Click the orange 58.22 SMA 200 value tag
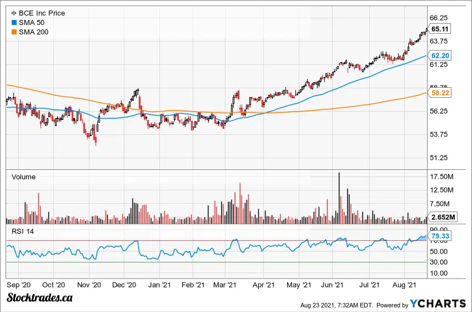This screenshot has height=312, width=472. (x=440, y=93)
